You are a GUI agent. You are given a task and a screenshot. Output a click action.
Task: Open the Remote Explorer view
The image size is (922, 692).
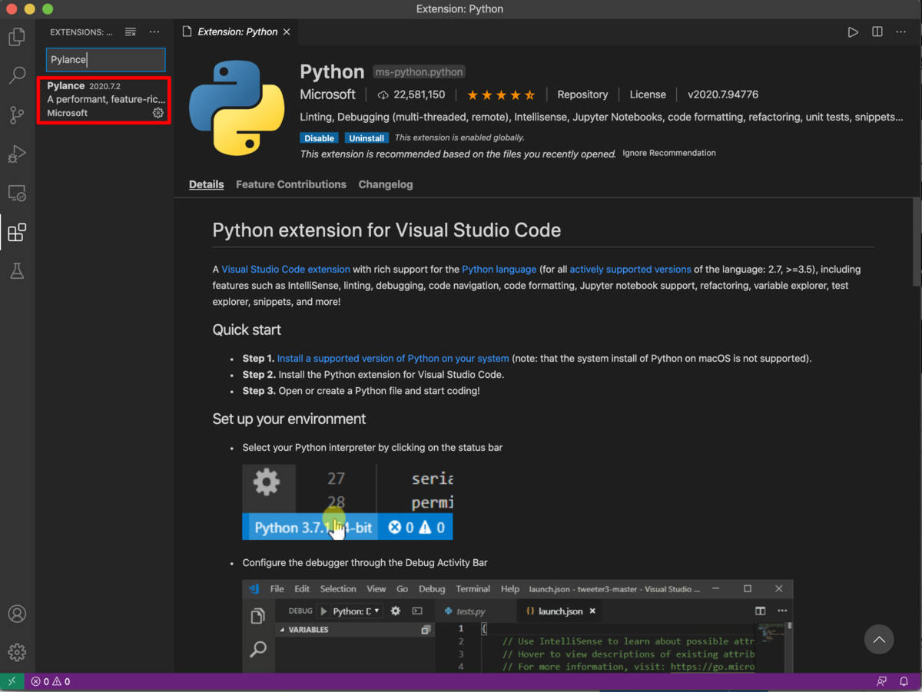pyautogui.click(x=17, y=193)
